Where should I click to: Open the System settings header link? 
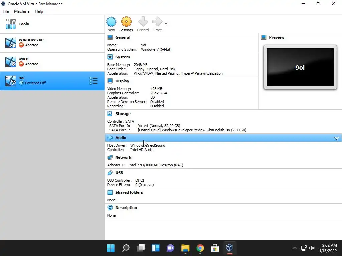(x=123, y=57)
